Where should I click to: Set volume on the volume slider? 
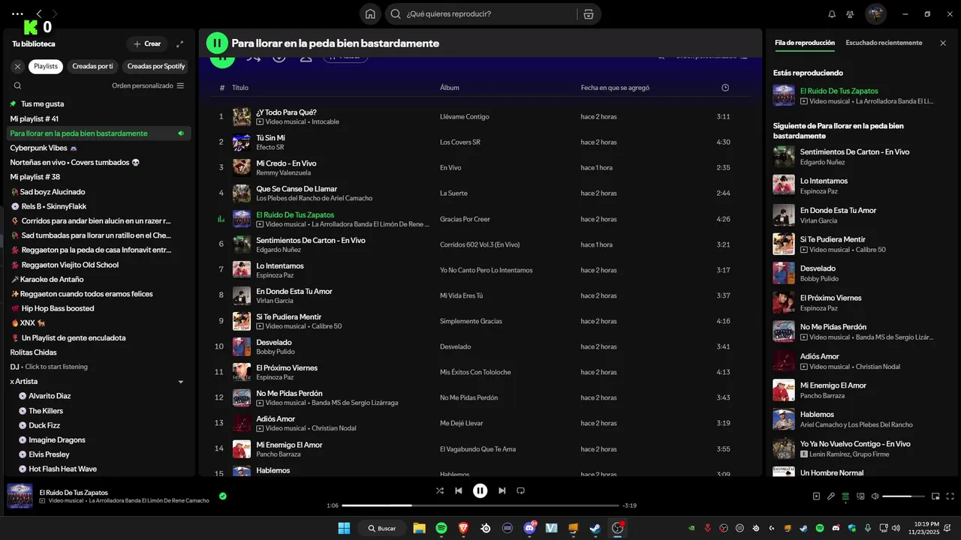pos(903,496)
